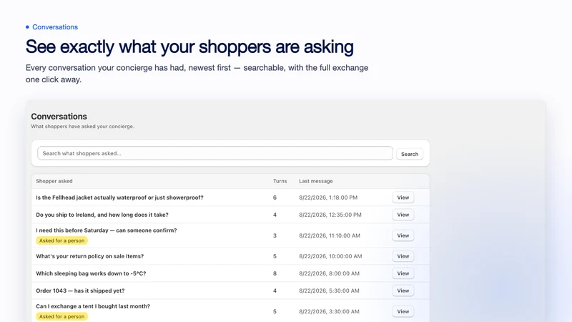
Task: Click 'I need this before Saturday' question text
Action: tap(106, 230)
